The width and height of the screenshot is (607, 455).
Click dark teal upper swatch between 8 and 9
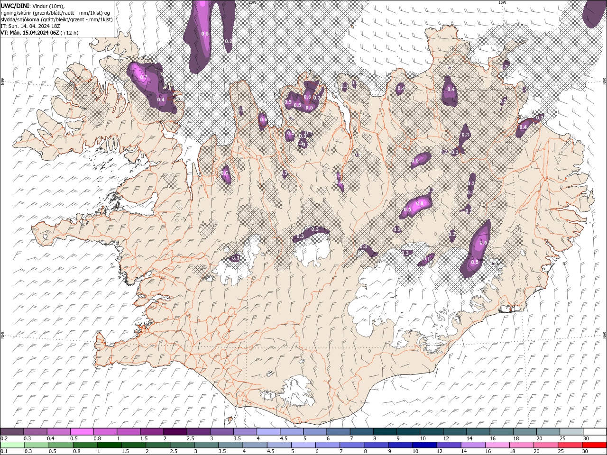[385, 432]
